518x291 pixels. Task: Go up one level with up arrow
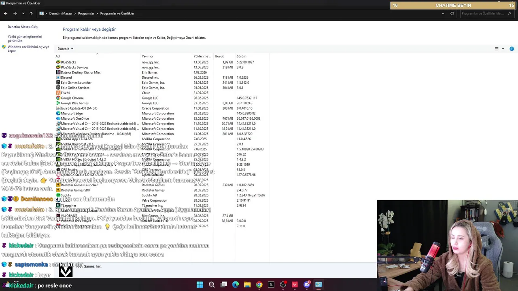31,13
